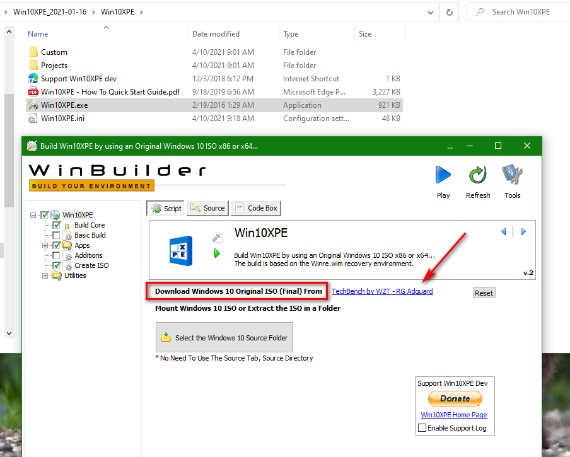Click the Reset button
The width and height of the screenshot is (570, 457).
[484, 293]
